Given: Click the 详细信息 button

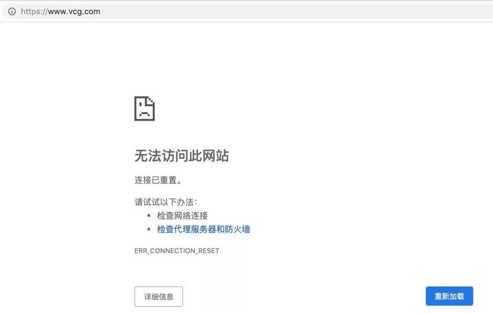Looking at the screenshot, I should 158,296.
